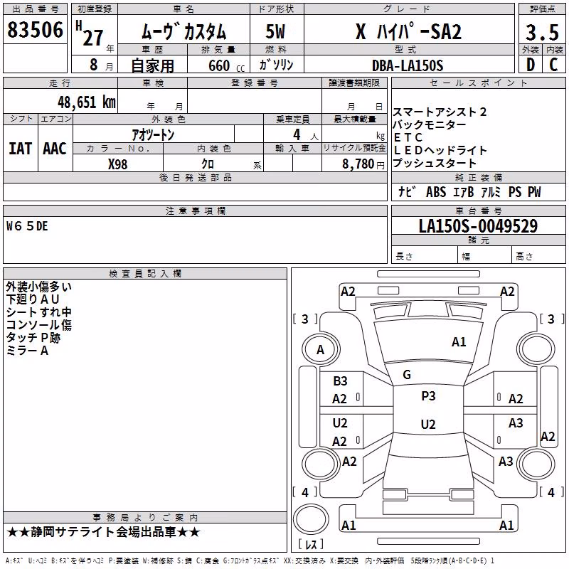Screen dimensions: 569x569
Task: Click right rear door mark A3
Action: coord(516,423)
